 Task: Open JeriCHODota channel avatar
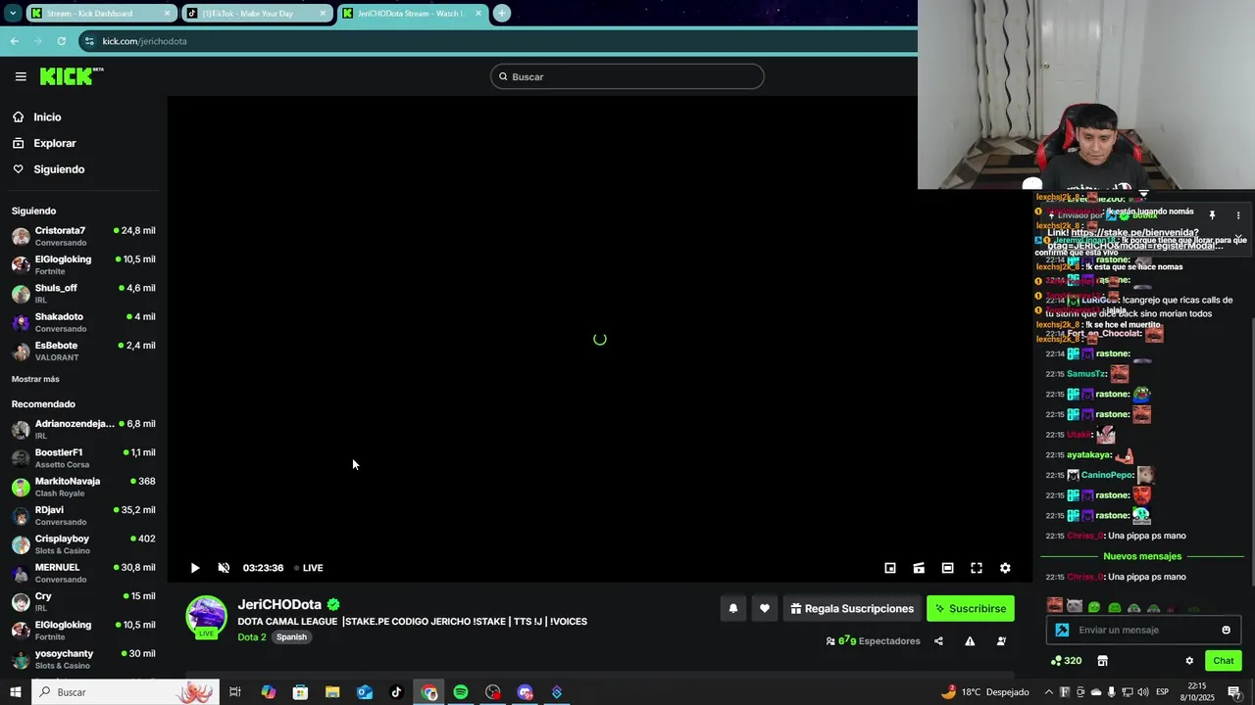click(206, 616)
